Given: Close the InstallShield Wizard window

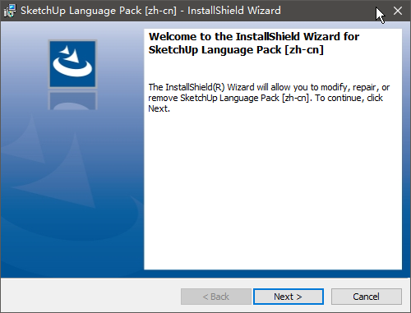Looking at the screenshot, I should click(398, 11).
